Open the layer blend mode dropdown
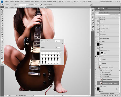 pyautogui.click(x=102, y=15)
